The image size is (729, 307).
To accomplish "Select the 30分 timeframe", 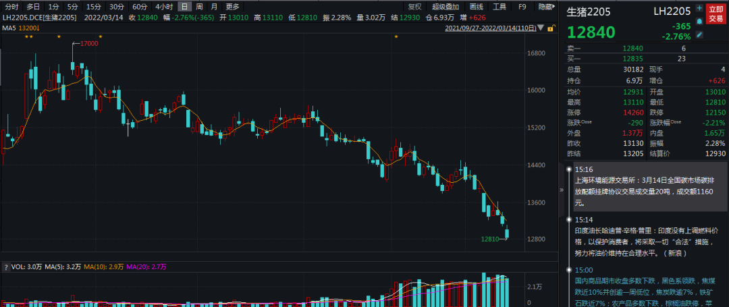I will [116, 7].
